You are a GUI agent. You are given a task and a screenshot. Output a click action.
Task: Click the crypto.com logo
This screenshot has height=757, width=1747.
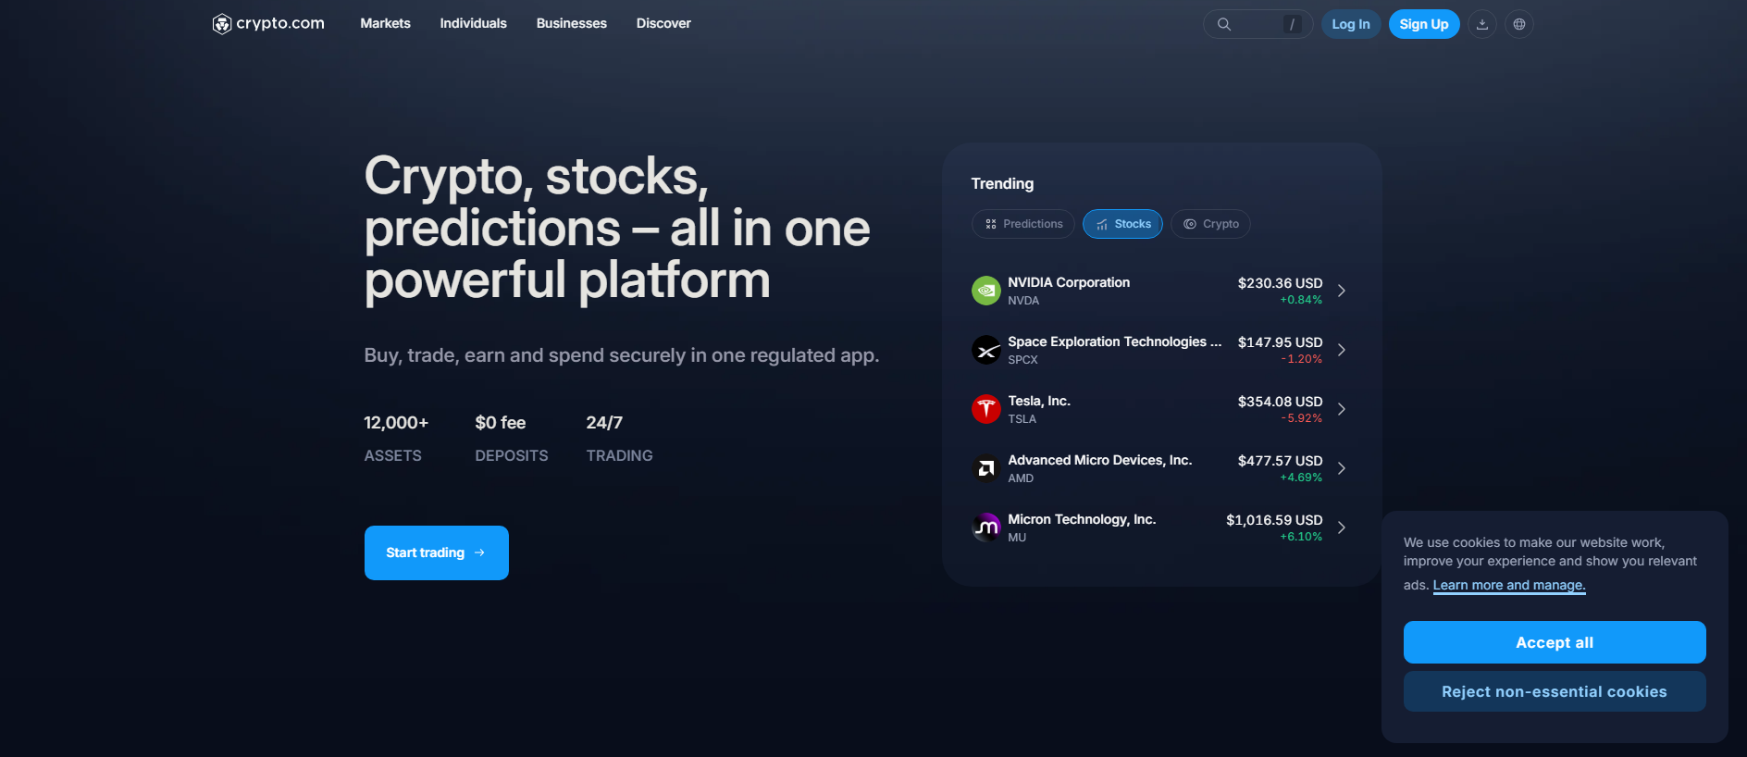(268, 23)
